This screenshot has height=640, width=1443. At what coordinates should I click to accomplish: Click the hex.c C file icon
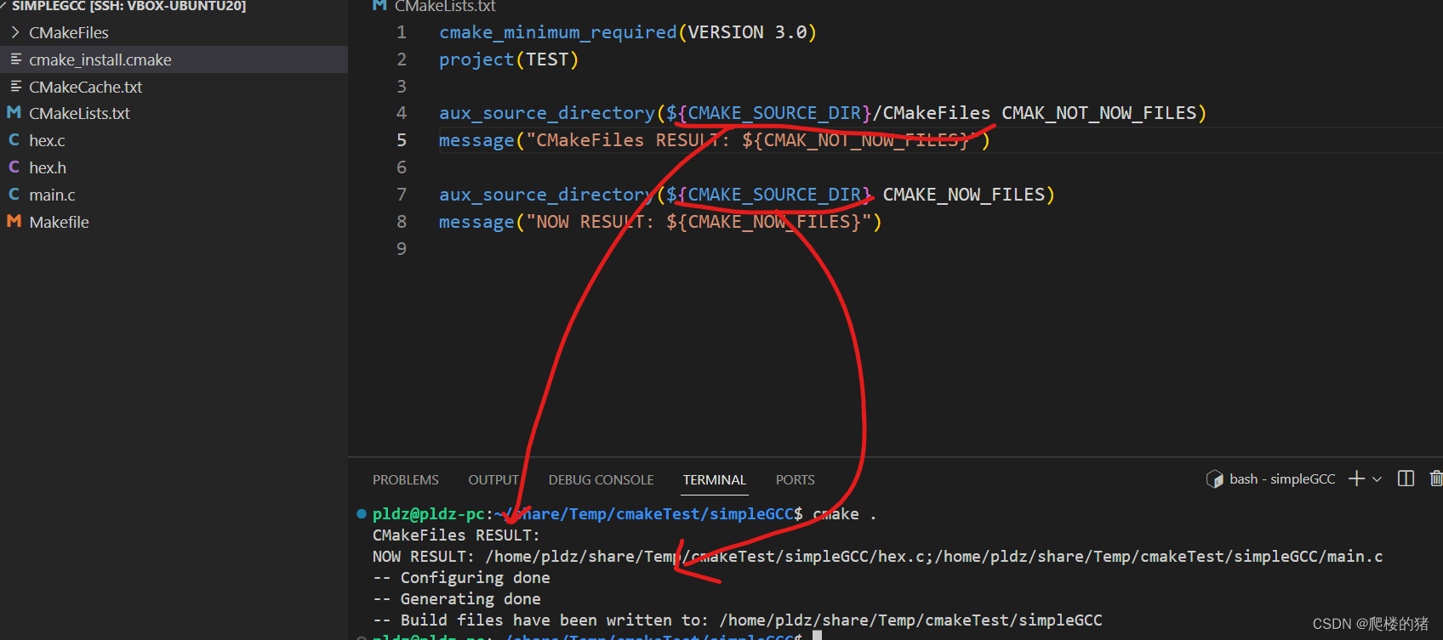coord(14,140)
